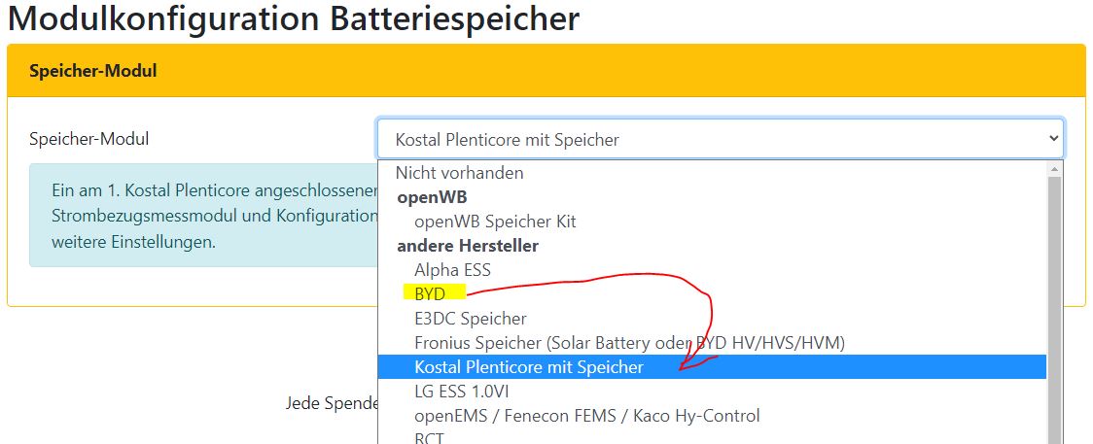Click the "openWB" group header in list
Screen dimensions: 1093x444
[426, 197]
